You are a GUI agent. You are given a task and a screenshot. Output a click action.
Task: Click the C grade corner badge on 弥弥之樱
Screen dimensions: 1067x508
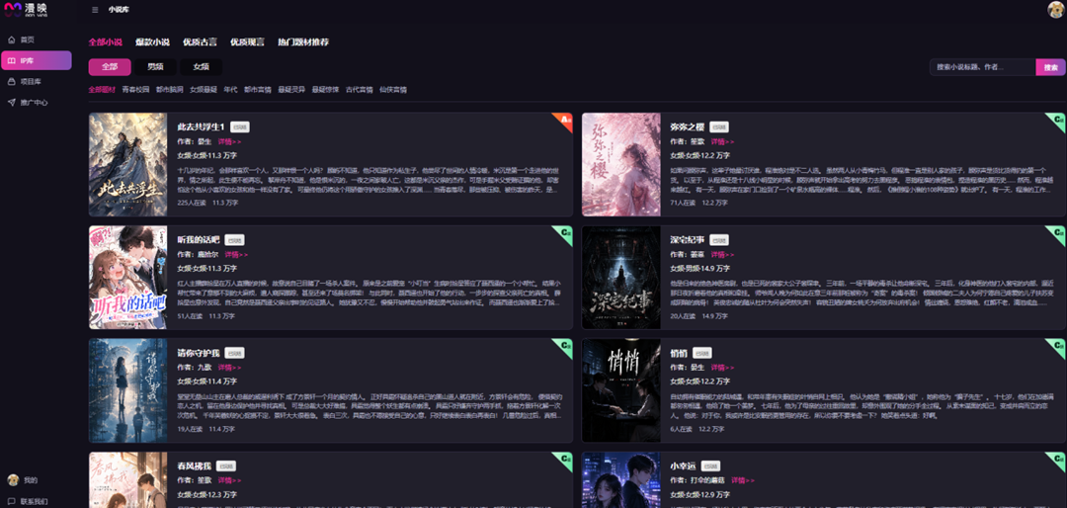[1058, 120]
